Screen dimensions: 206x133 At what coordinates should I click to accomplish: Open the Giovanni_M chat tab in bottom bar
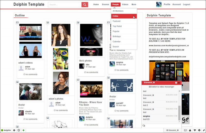click(x=173, y=130)
